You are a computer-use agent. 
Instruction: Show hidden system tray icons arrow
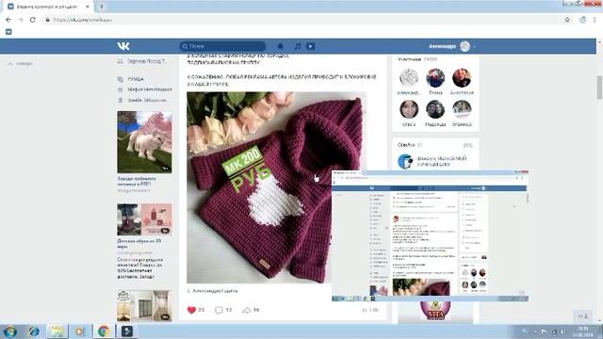click(x=535, y=331)
